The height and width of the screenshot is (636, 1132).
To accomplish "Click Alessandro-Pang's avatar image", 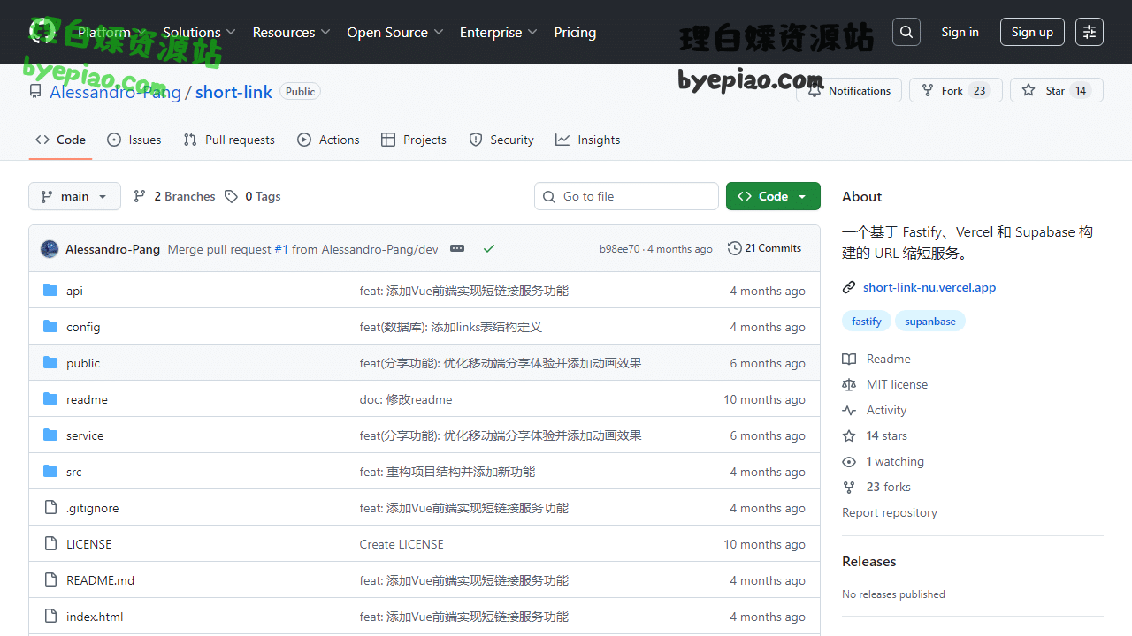I will tap(50, 249).
